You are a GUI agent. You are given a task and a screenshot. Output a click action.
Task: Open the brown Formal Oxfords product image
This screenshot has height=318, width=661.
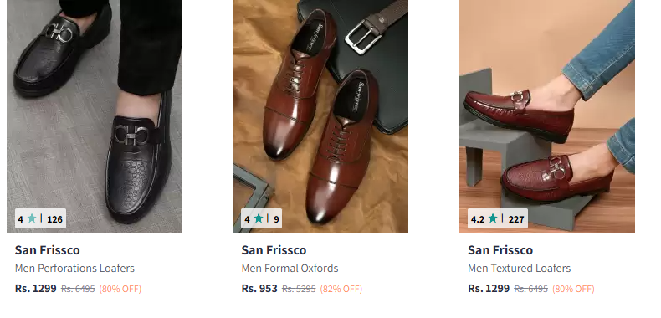coord(320,116)
